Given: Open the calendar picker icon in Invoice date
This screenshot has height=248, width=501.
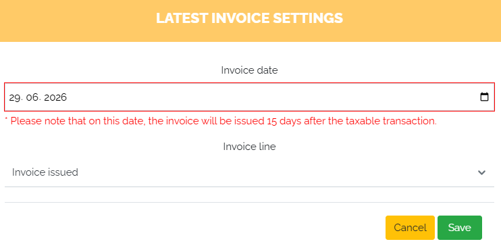Looking at the screenshot, I should [484, 97].
